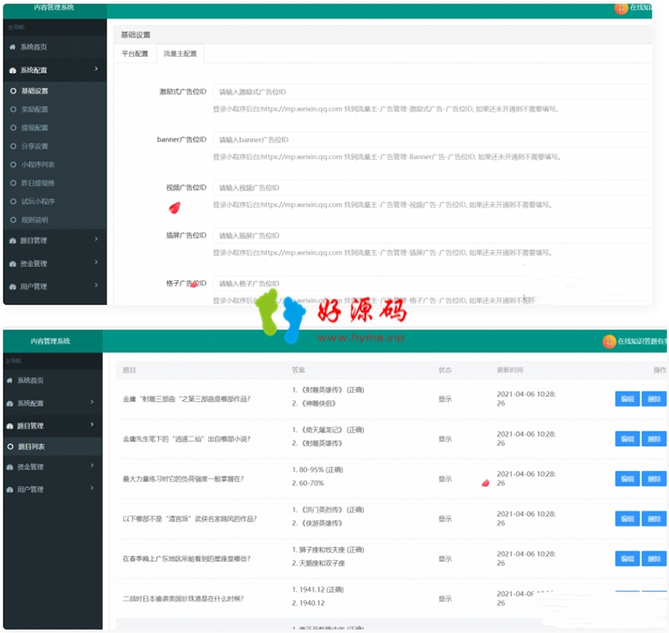Focus the banner广告位ID input field
This screenshot has height=633, width=669.
[432, 140]
